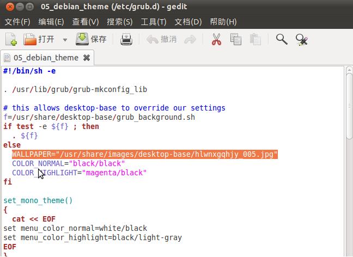
Task: Click the "magenta/black" value
Action: 114,173
